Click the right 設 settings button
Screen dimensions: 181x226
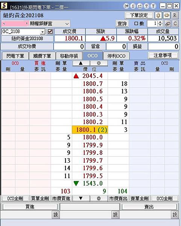pyautogui.click(x=175, y=215)
